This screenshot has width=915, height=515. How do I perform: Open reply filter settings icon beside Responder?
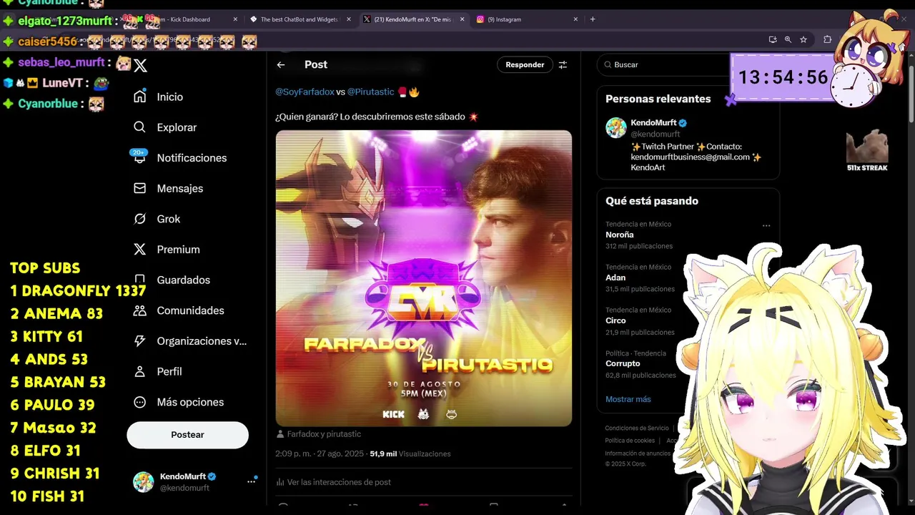coord(563,64)
